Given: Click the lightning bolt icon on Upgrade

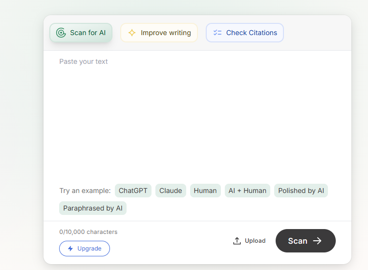Looking at the screenshot, I should (x=70, y=249).
